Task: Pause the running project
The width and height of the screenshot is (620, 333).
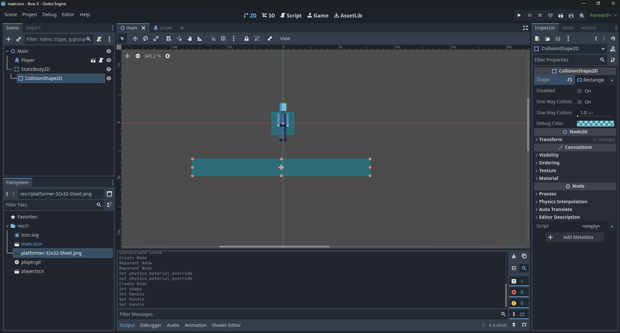Action: pyautogui.click(x=530, y=15)
